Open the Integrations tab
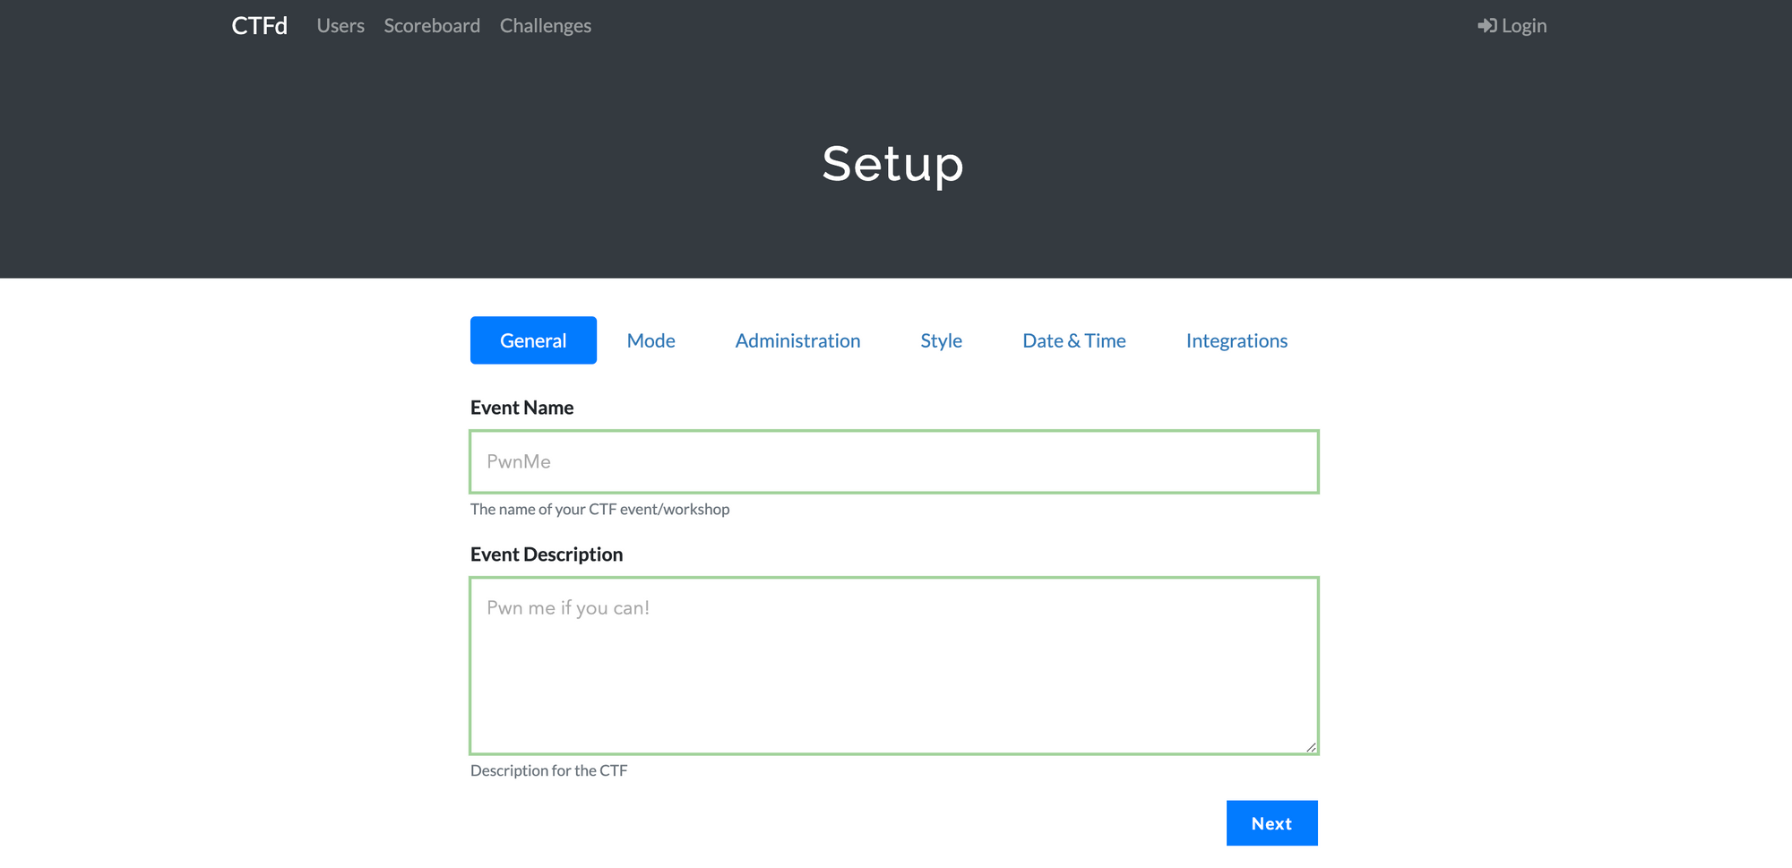This screenshot has width=1792, height=868. (1236, 340)
